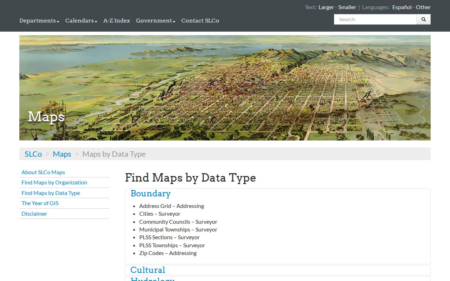The width and height of the screenshot is (450, 281).
Task: Open the Contact SLCo page
Action: 200,21
